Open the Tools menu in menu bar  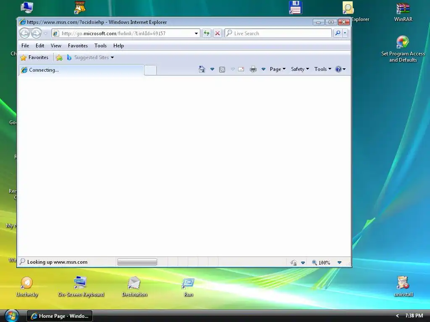(x=100, y=46)
